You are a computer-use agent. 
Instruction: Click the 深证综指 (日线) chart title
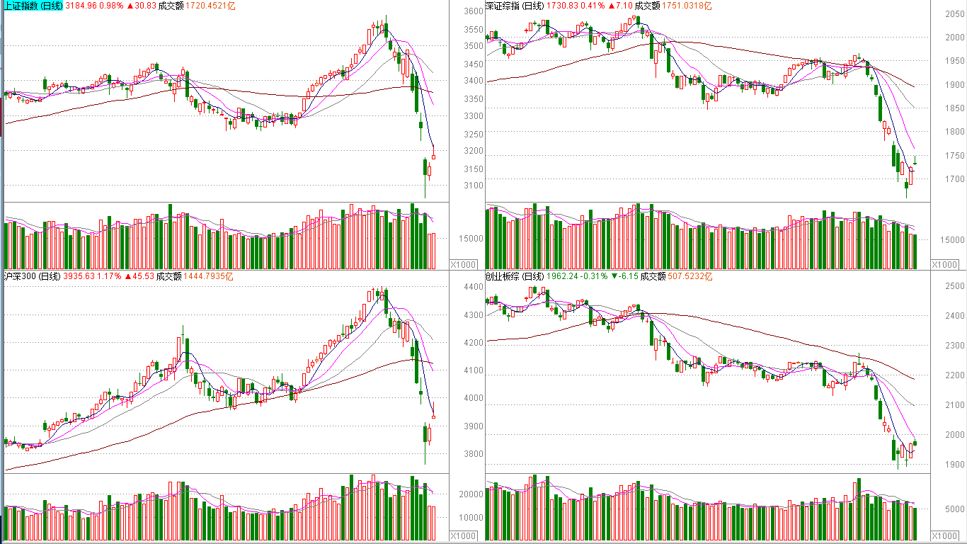coord(515,6)
